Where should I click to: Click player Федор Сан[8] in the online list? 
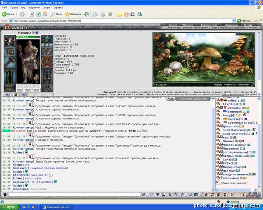[233, 167]
